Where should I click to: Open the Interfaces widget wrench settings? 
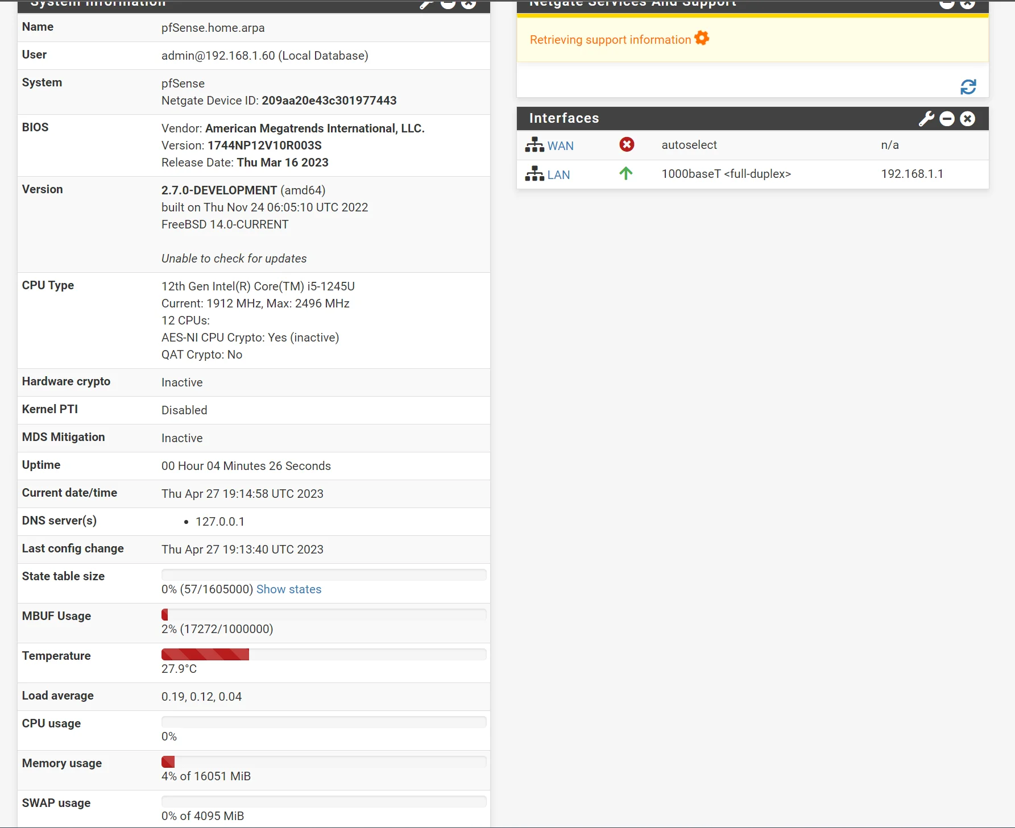pyautogui.click(x=926, y=118)
